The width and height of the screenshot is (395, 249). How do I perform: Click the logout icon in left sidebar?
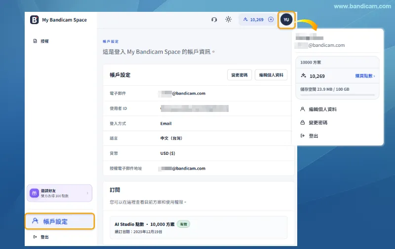pos(35,237)
